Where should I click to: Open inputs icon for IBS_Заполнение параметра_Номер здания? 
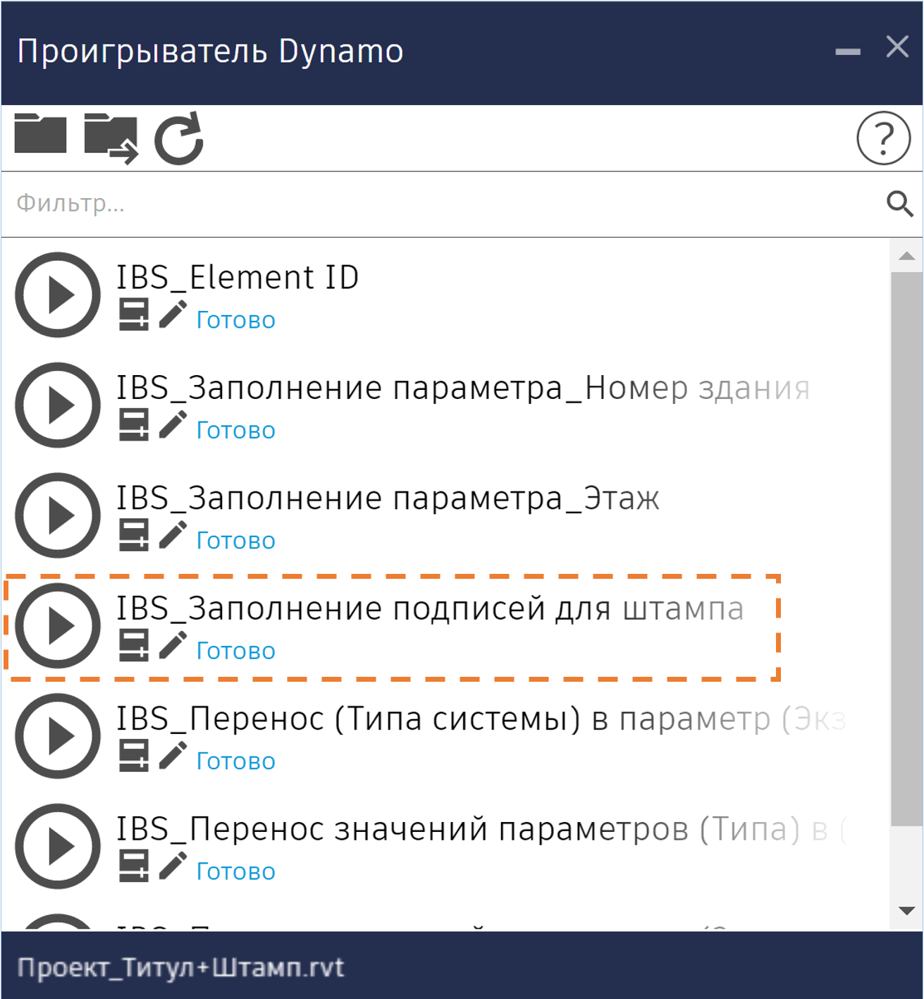pyautogui.click(x=133, y=425)
